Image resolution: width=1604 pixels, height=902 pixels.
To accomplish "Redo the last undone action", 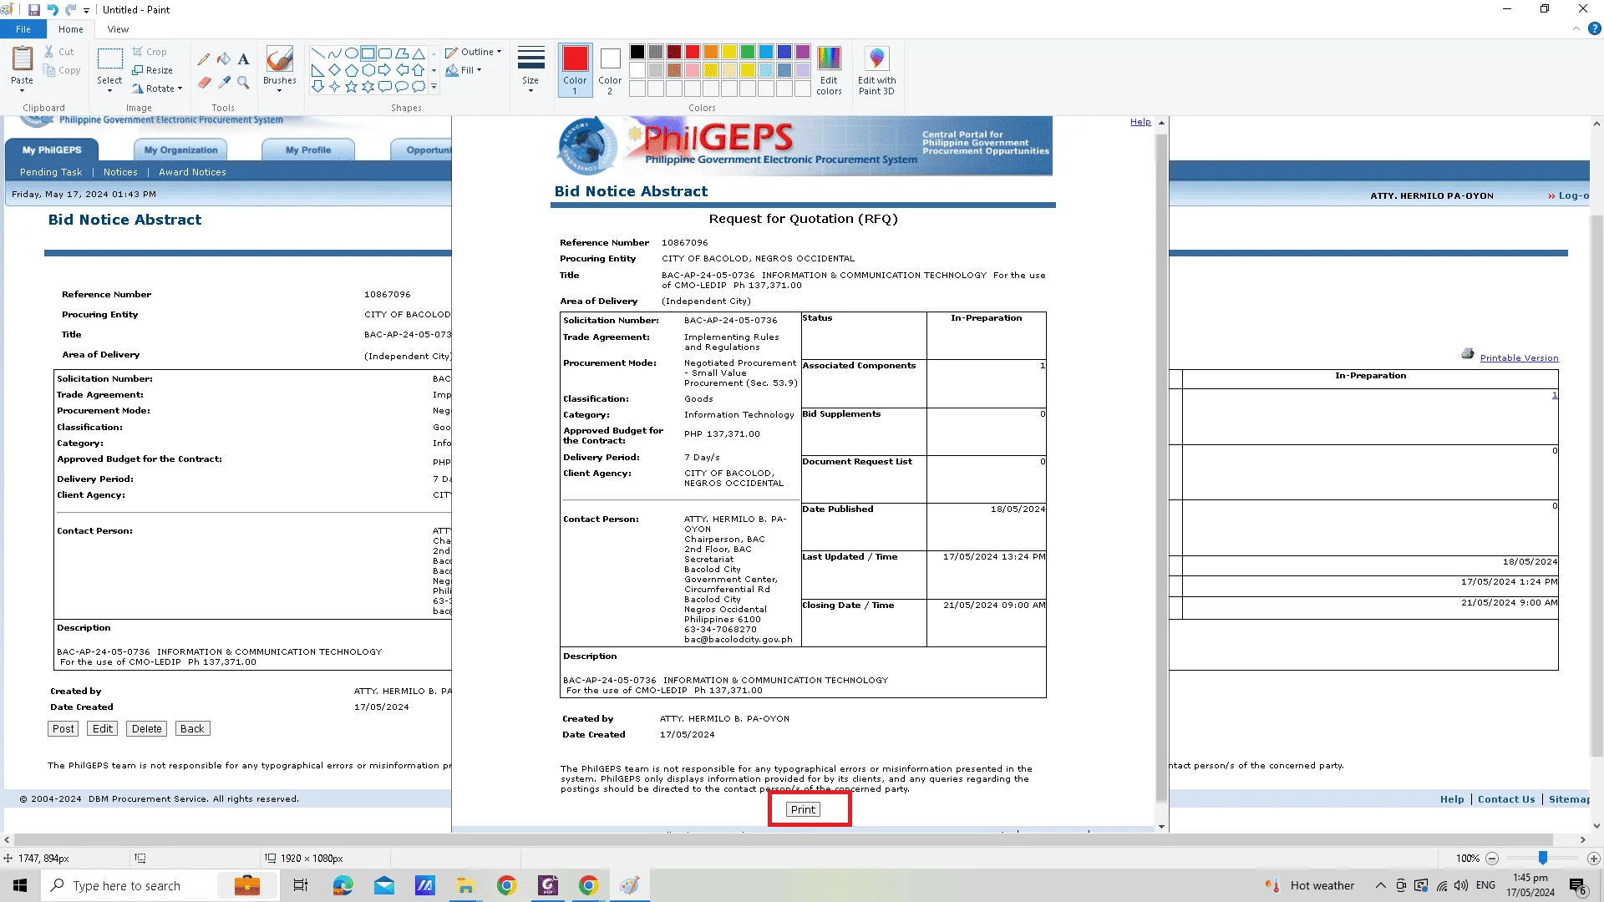I will click(71, 10).
